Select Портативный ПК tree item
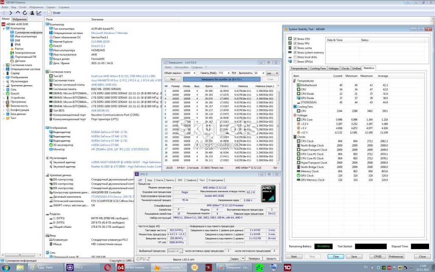This screenshot has height=272, width=435. pos(25,57)
